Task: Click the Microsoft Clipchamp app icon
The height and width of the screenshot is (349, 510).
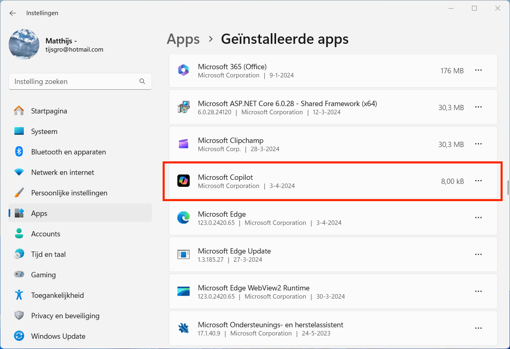Action: pyautogui.click(x=183, y=144)
